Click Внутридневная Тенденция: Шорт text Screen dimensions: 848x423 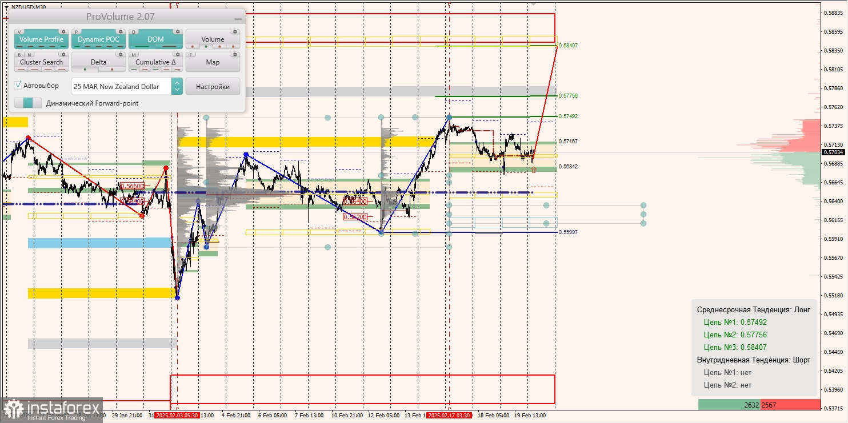coord(754,360)
